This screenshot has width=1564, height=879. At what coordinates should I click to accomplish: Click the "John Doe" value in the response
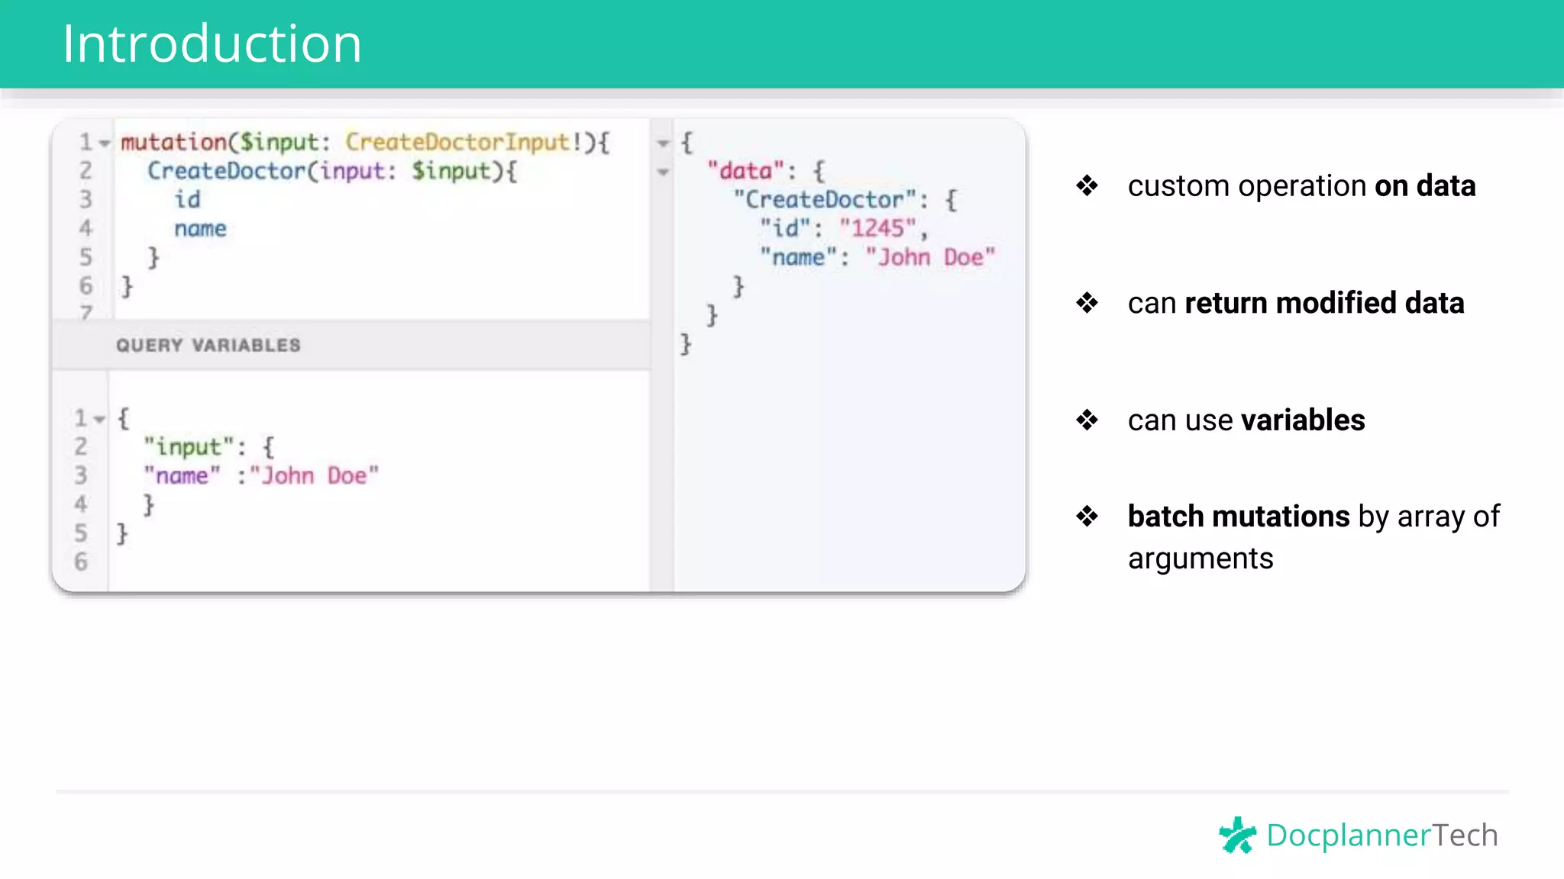[930, 257]
